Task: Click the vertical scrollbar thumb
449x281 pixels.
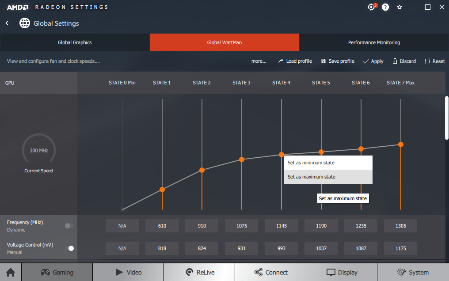Action: pos(447,118)
